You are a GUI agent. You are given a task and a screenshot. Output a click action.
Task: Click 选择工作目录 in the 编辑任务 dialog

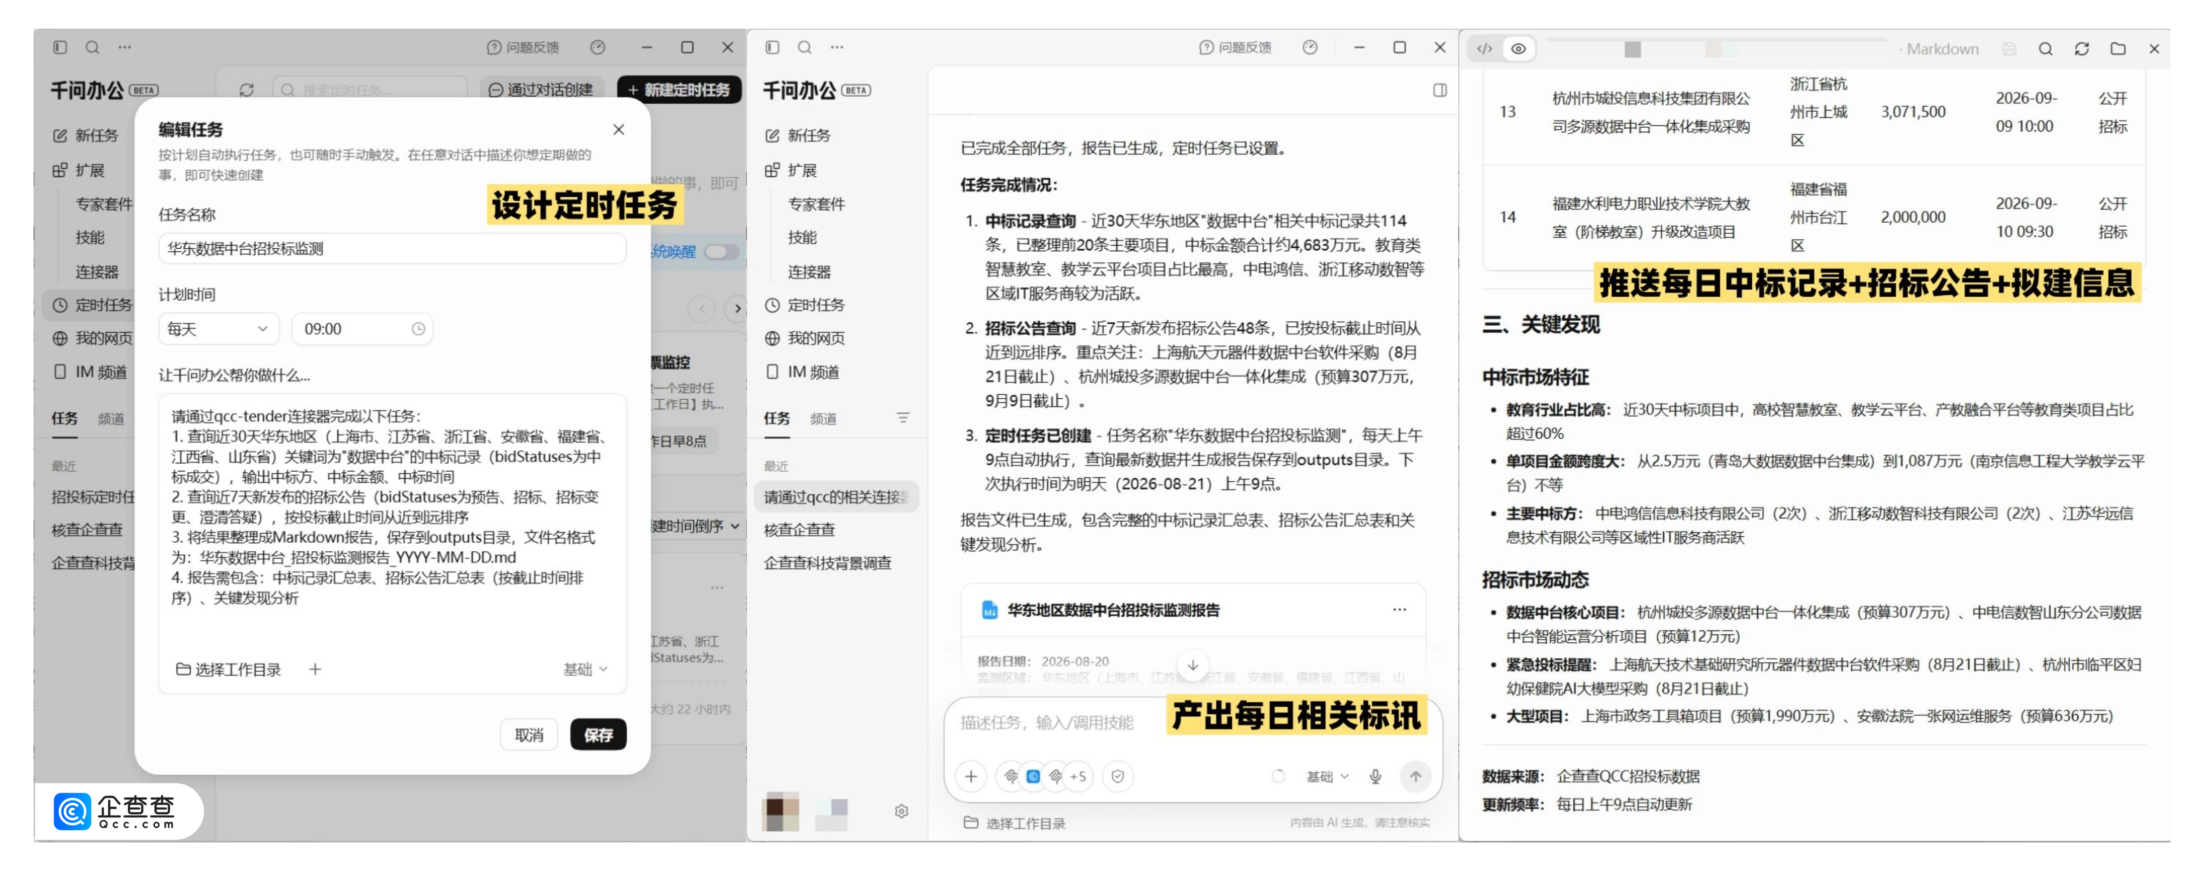pyautogui.click(x=228, y=670)
